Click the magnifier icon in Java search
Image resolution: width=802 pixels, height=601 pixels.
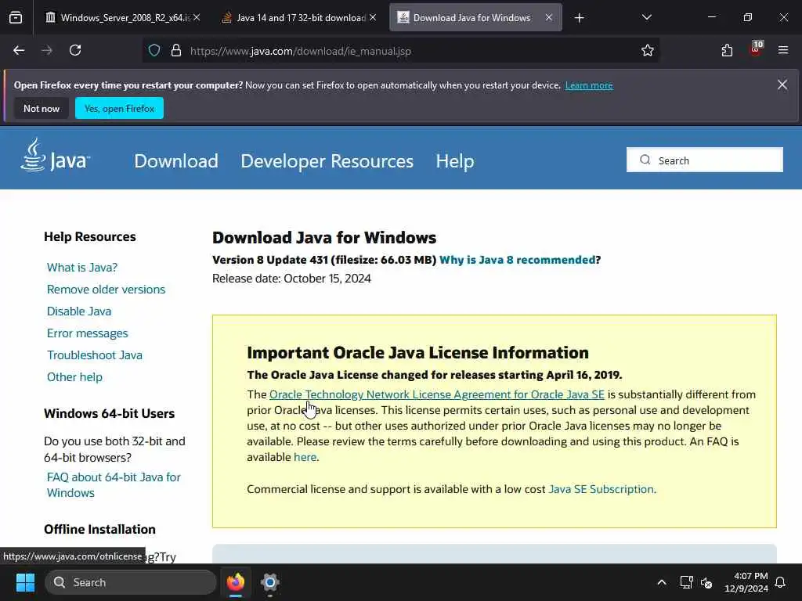tap(645, 160)
